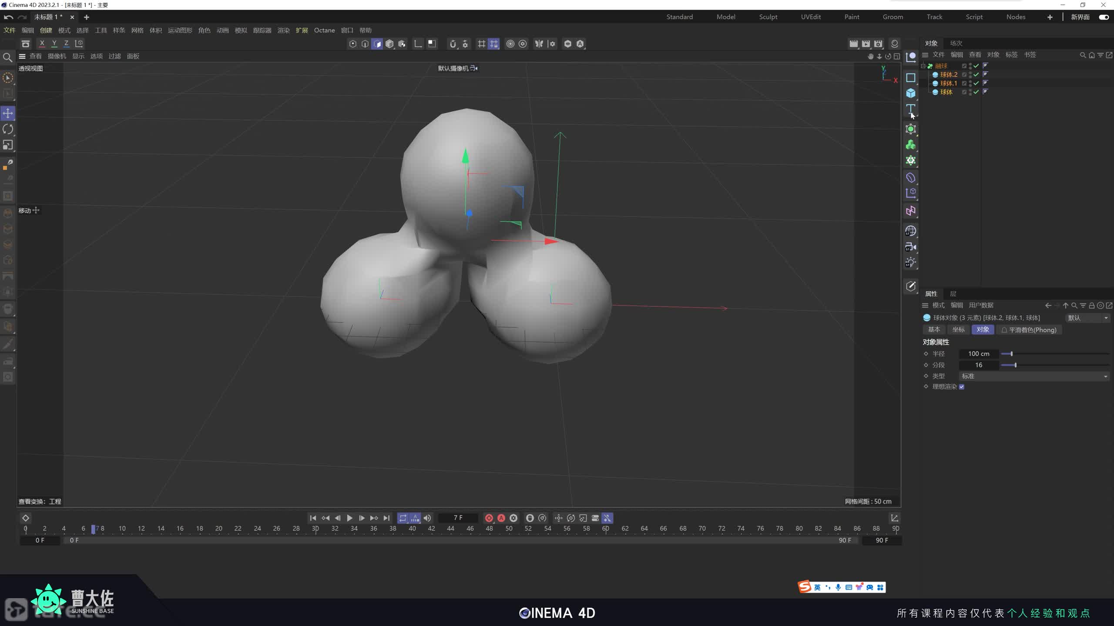
Task: Click the Cube primitive icon
Action: pos(910,93)
